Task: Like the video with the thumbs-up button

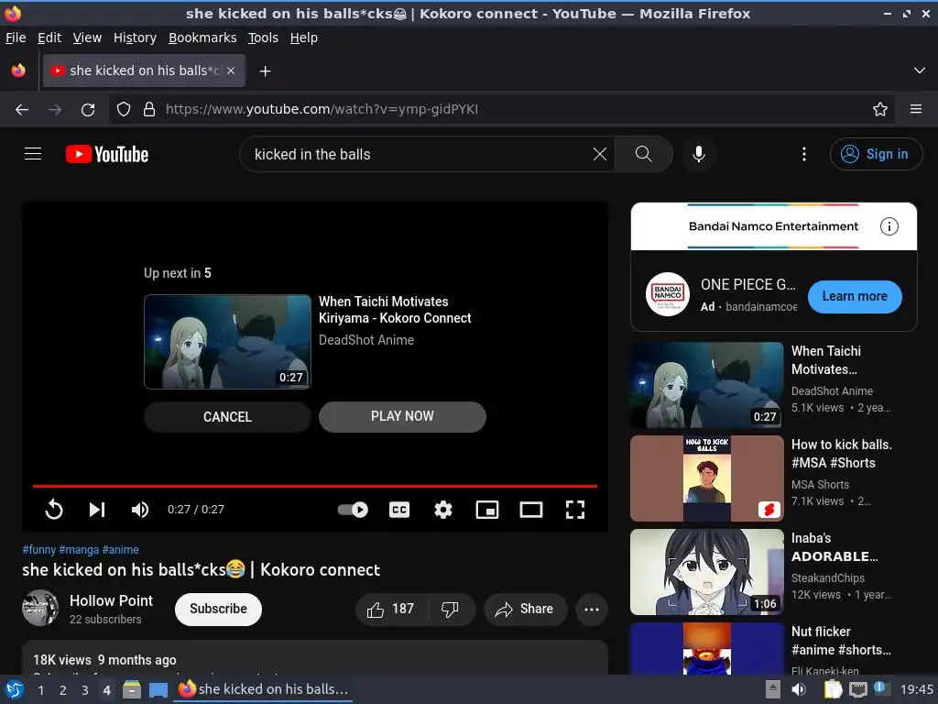Action: [x=391, y=610]
